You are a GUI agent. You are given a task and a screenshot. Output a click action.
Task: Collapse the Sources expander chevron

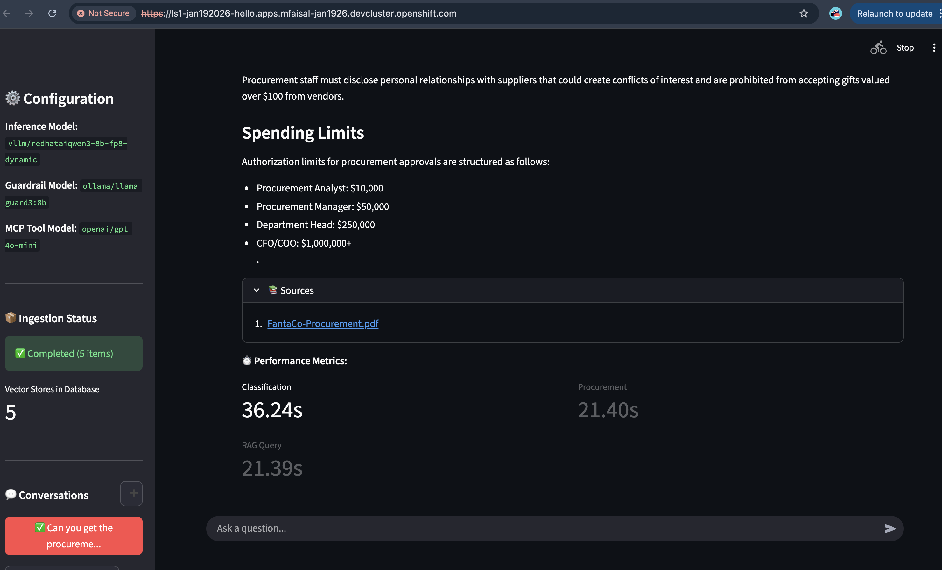[257, 290]
